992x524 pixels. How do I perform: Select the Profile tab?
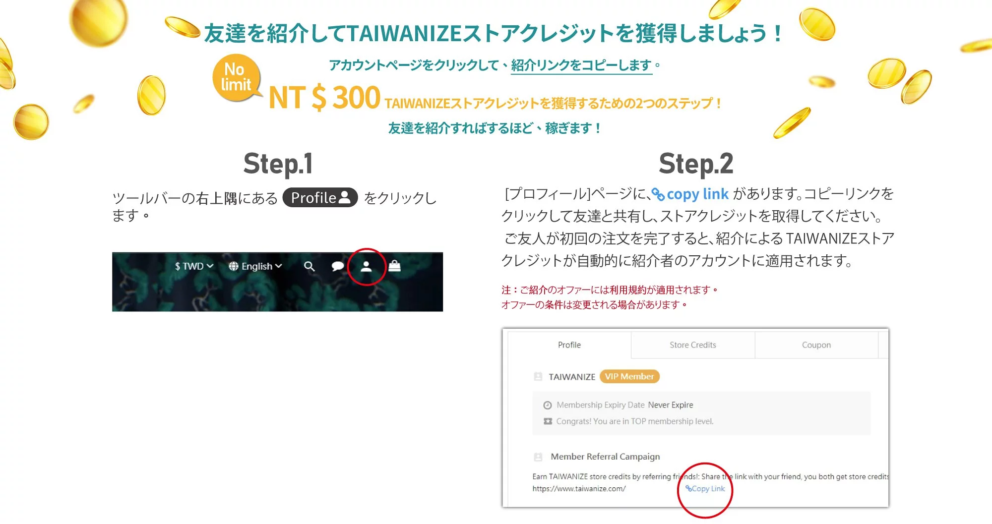click(x=569, y=345)
